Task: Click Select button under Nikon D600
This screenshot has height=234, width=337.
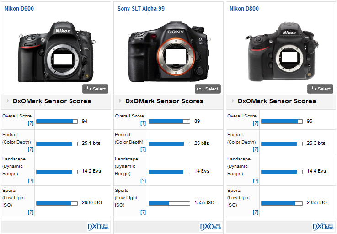Action: pyautogui.click(x=95, y=89)
